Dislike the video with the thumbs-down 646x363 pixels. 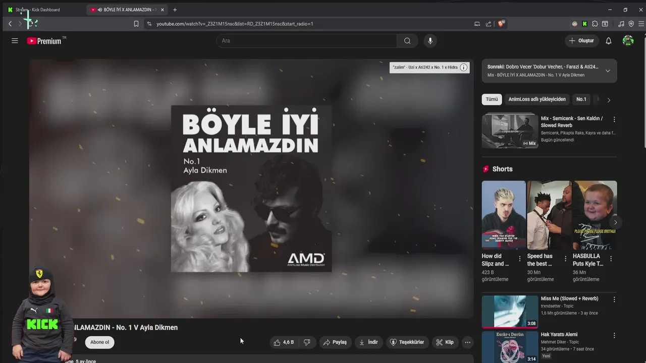coord(307,342)
